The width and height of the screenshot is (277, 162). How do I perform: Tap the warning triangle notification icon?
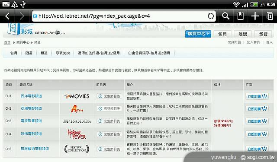click(x=14, y=4)
